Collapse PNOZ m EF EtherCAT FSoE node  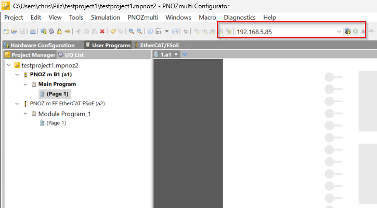tap(17, 104)
